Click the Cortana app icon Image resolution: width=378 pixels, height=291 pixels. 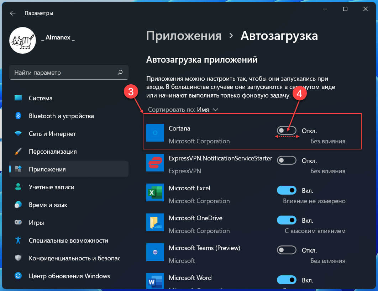155,132
